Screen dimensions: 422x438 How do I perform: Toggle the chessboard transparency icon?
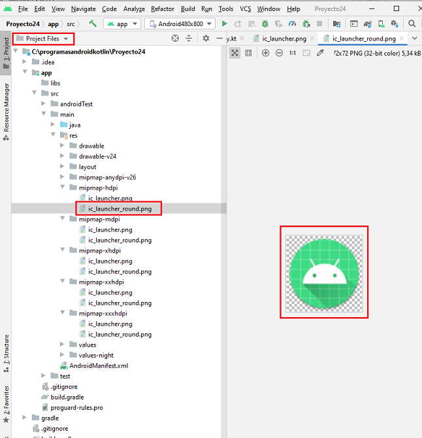click(235, 53)
